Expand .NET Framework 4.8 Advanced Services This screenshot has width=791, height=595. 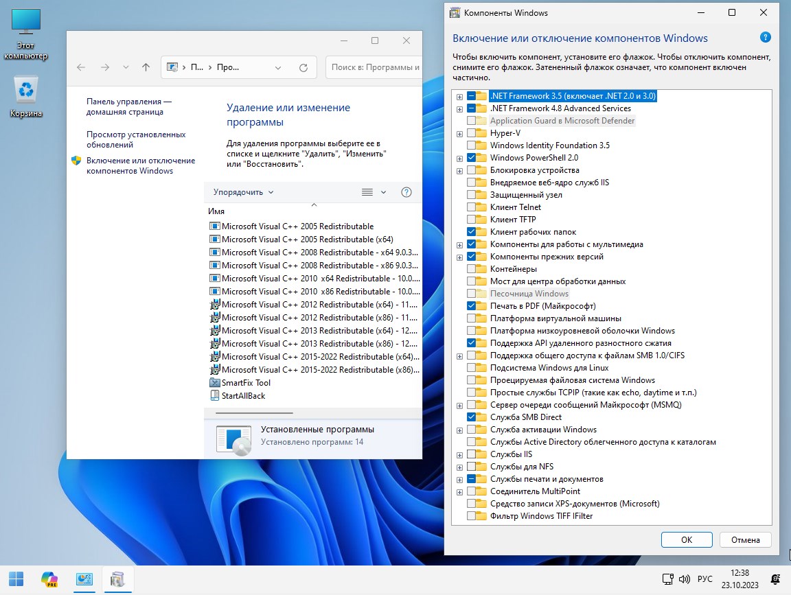pyautogui.click(x=459, y=109)
